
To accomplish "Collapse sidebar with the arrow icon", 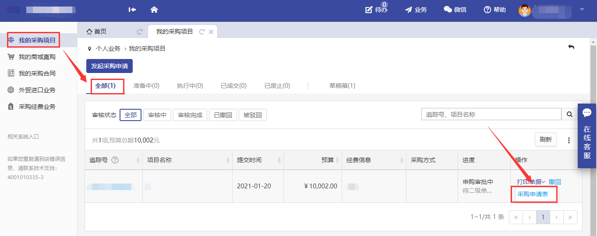I will click(x=132, y=10).
